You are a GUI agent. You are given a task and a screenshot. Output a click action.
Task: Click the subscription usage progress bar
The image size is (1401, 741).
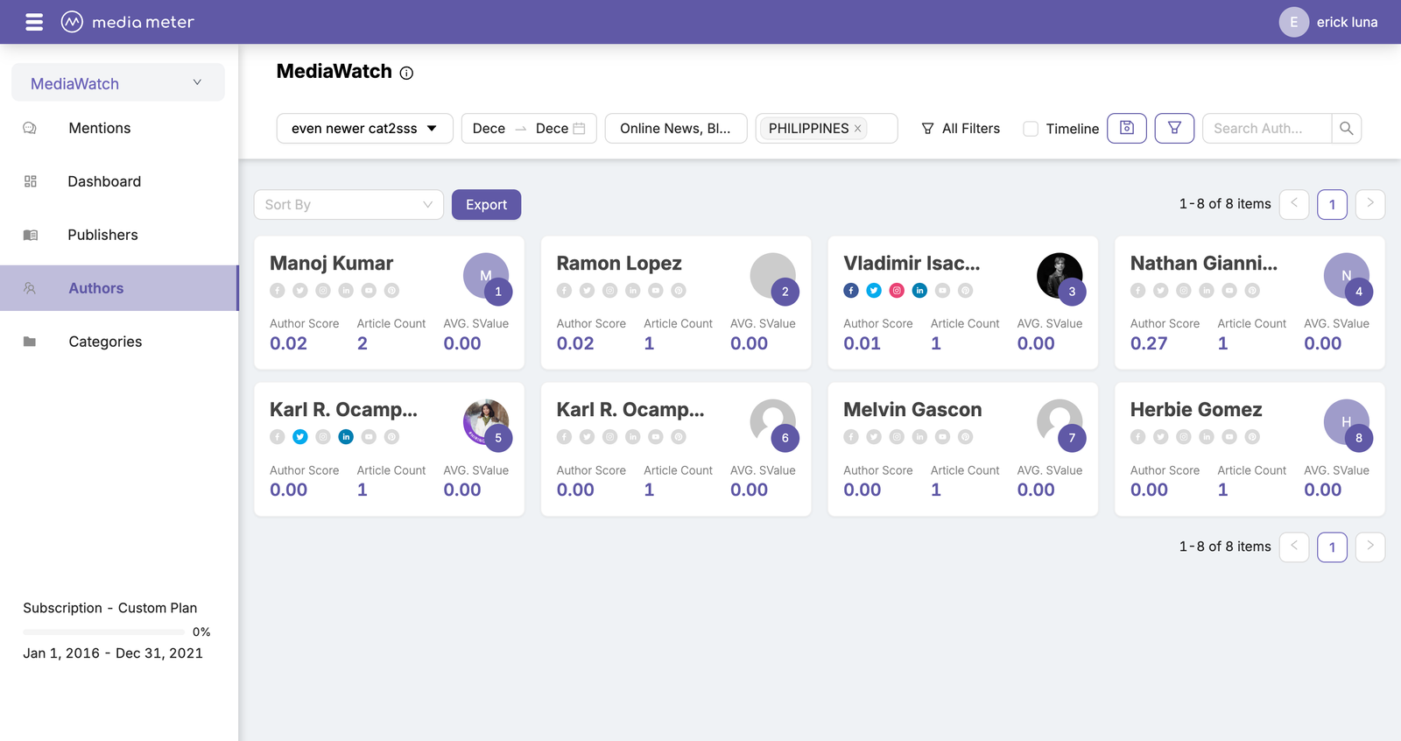105,632
